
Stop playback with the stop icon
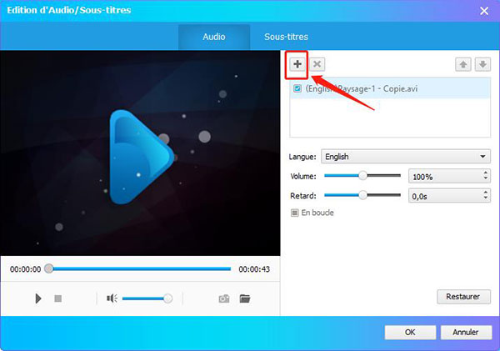point(58,298)
